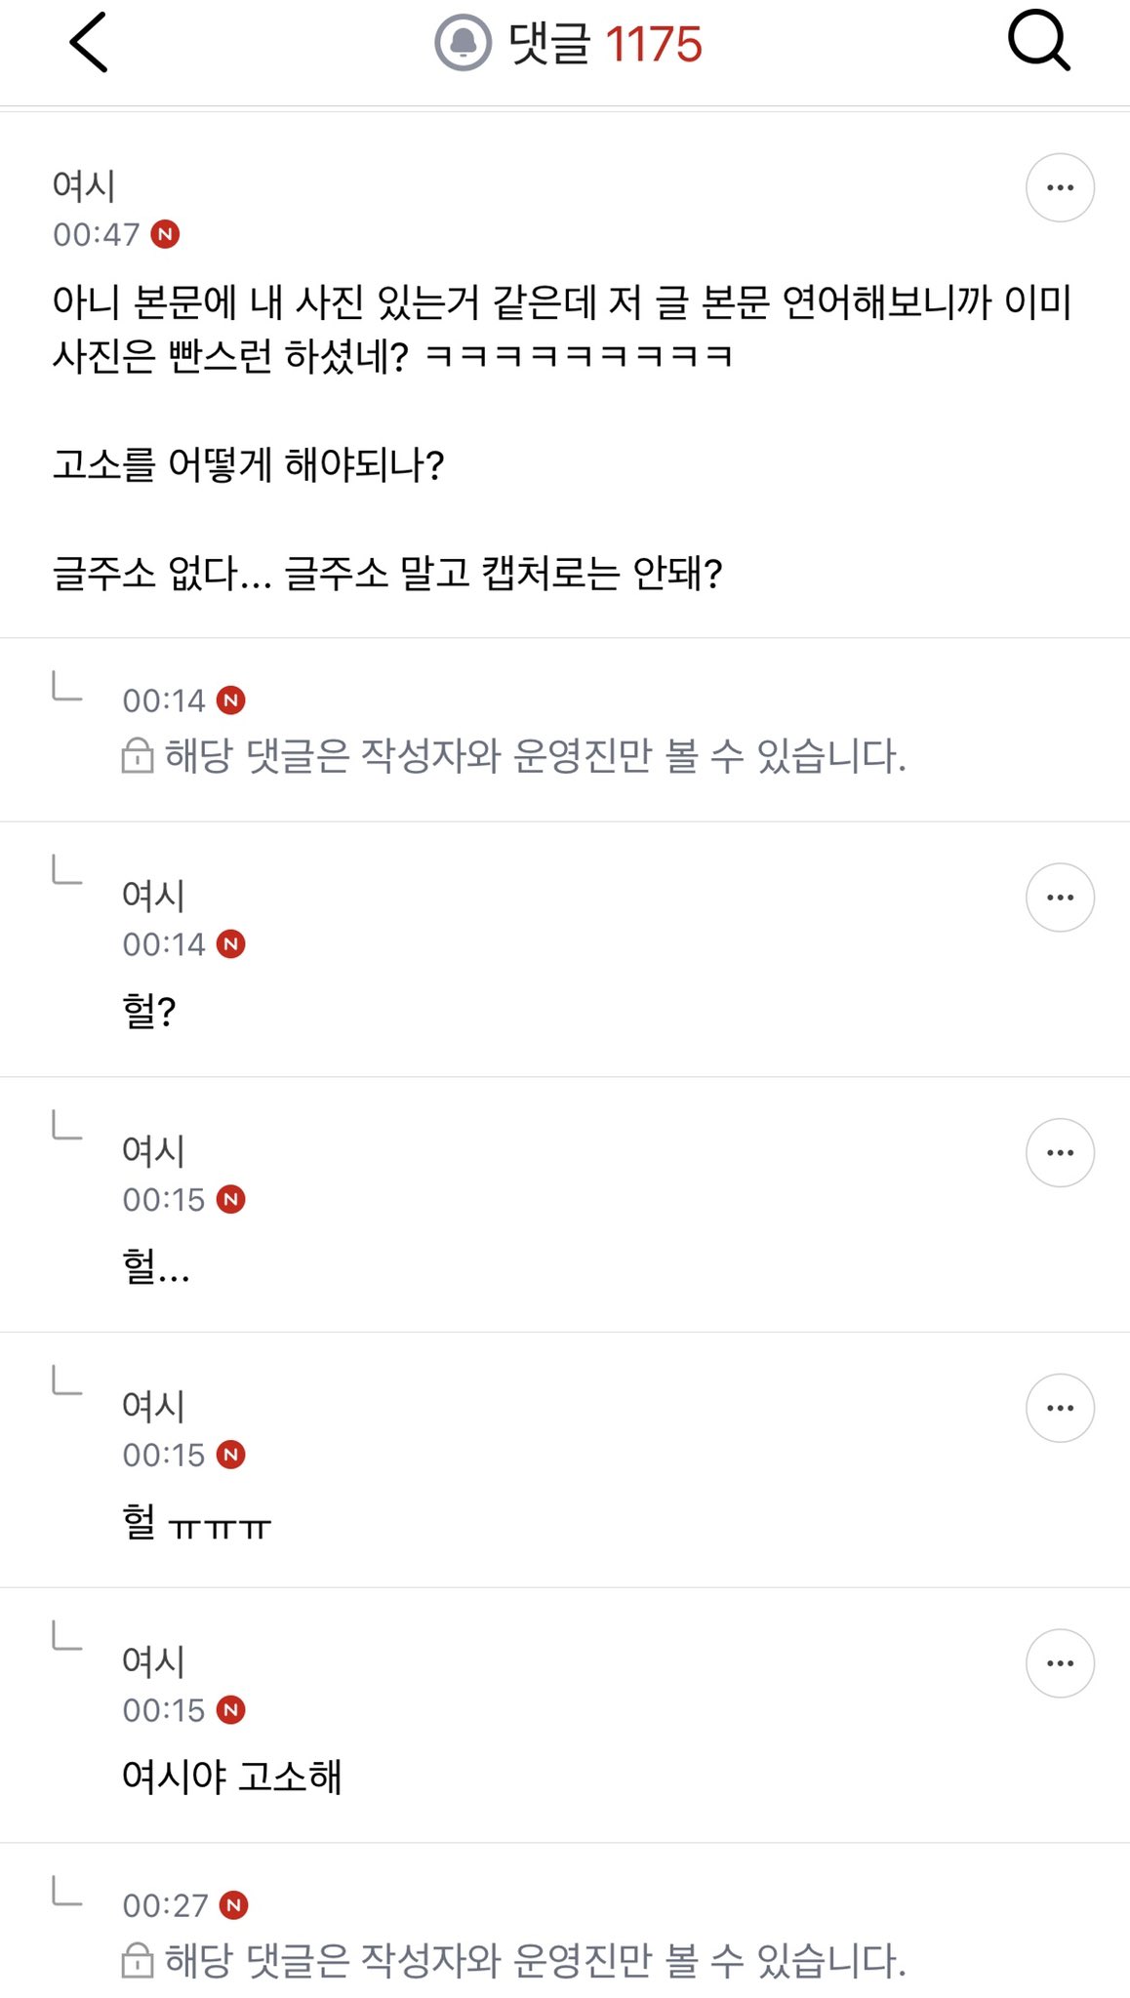
Task: Tap the 여시 author name above '여시야 고소해'
Action: (x=153, y=1660)
